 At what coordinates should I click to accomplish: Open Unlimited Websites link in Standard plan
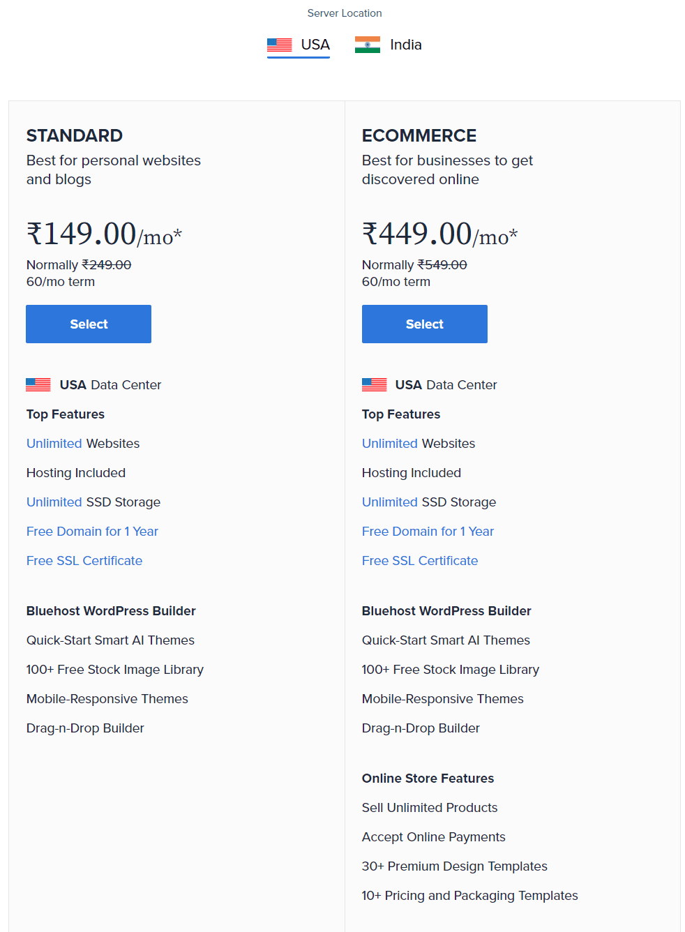54,444
